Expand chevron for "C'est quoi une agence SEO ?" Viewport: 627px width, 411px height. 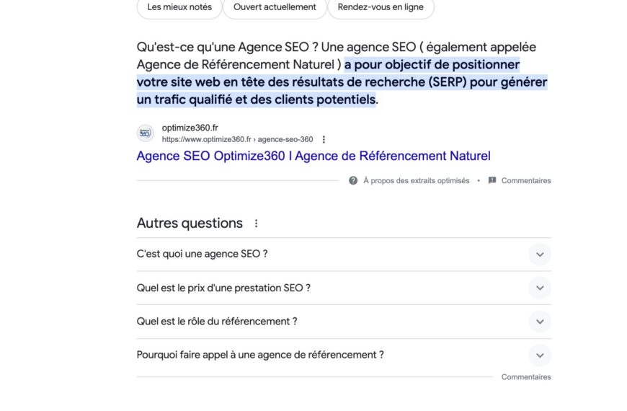(539, 255)
